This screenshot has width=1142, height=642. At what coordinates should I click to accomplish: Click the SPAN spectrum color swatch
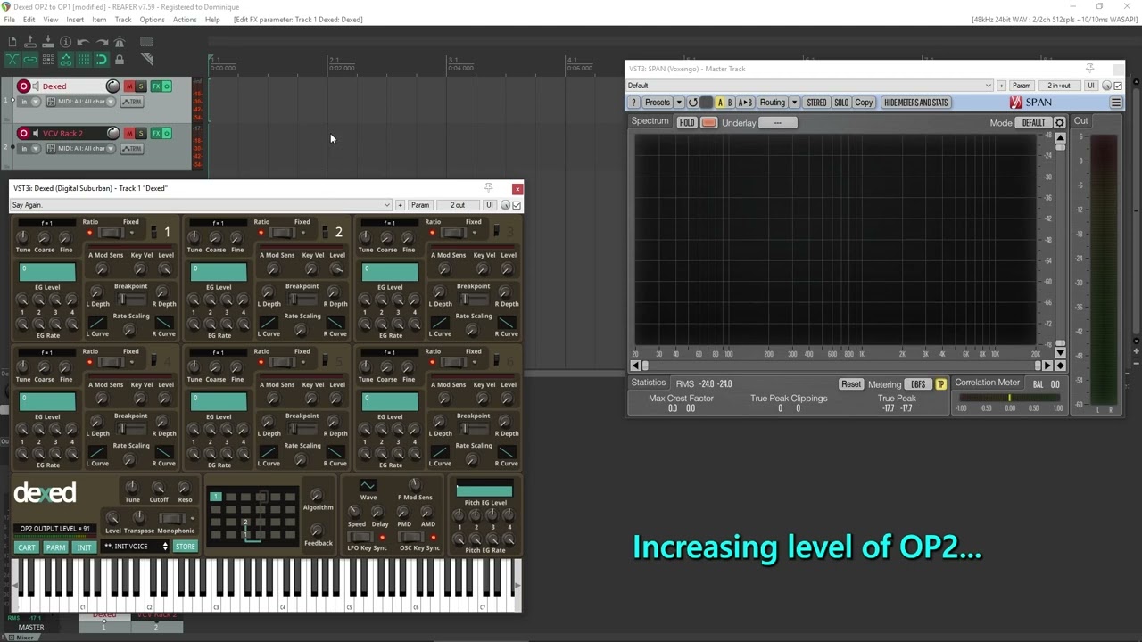pyautogui.click(x=708, y=122)
